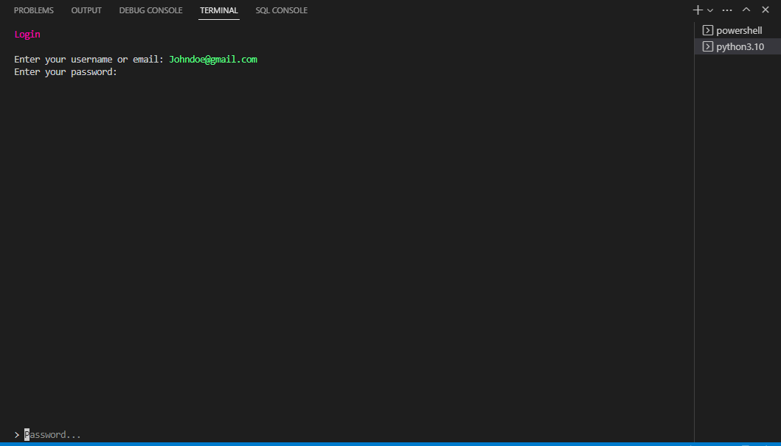Click the plus-adjacent terminal launcher icon
Viewport: 781px width, 446px height.
[x=696, y=10]
